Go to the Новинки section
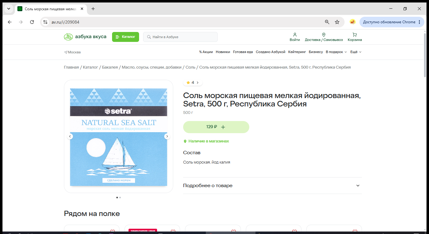Image resolution: width=429 pixels, height=234 pixels. click(223, 52)
